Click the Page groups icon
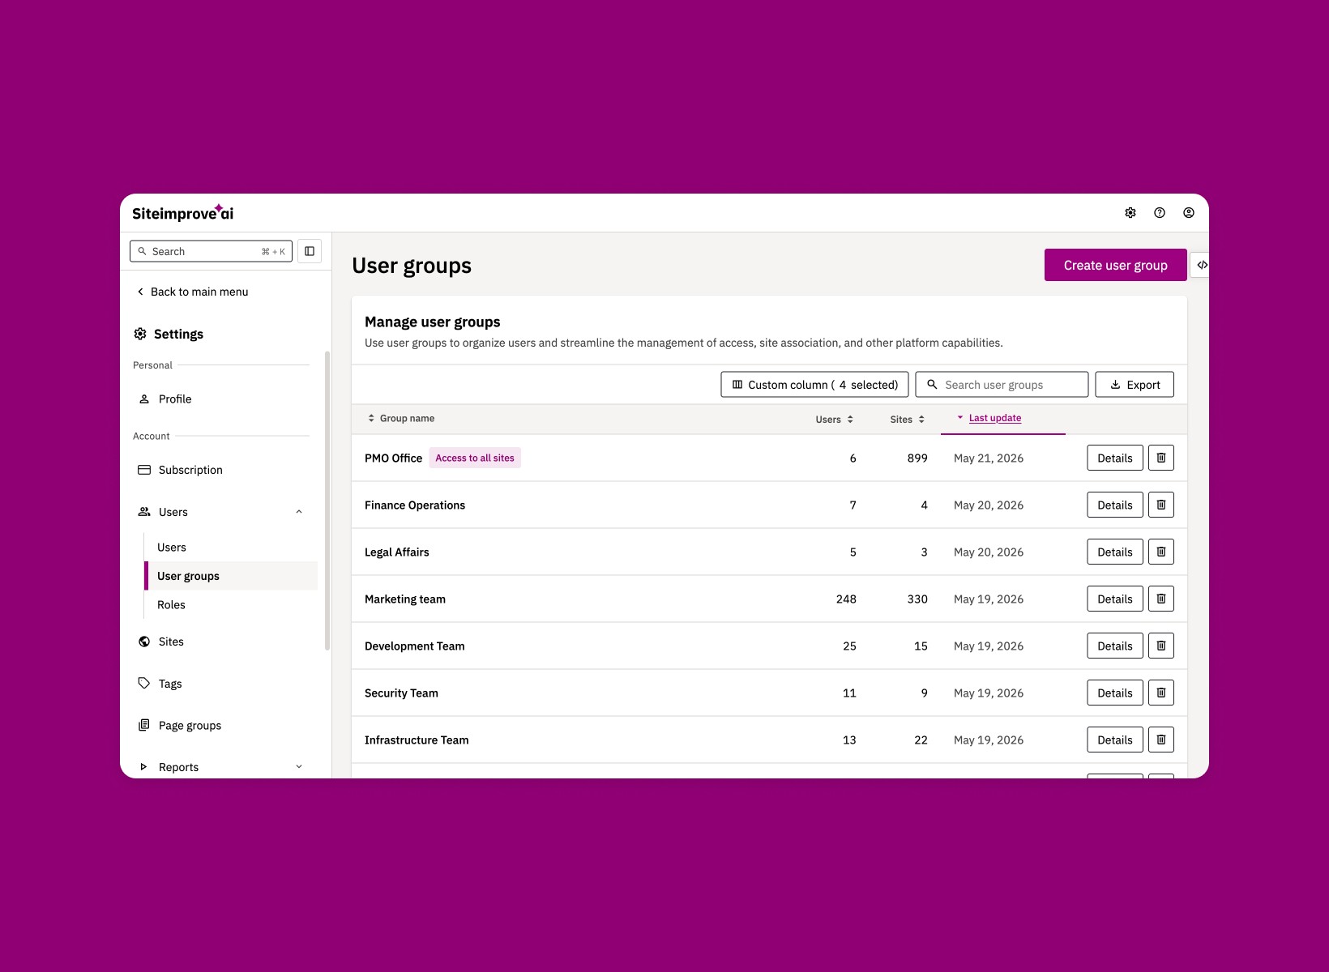This screenshot has height=972, width=1329. pyautogui.click(x=144, y=725)
